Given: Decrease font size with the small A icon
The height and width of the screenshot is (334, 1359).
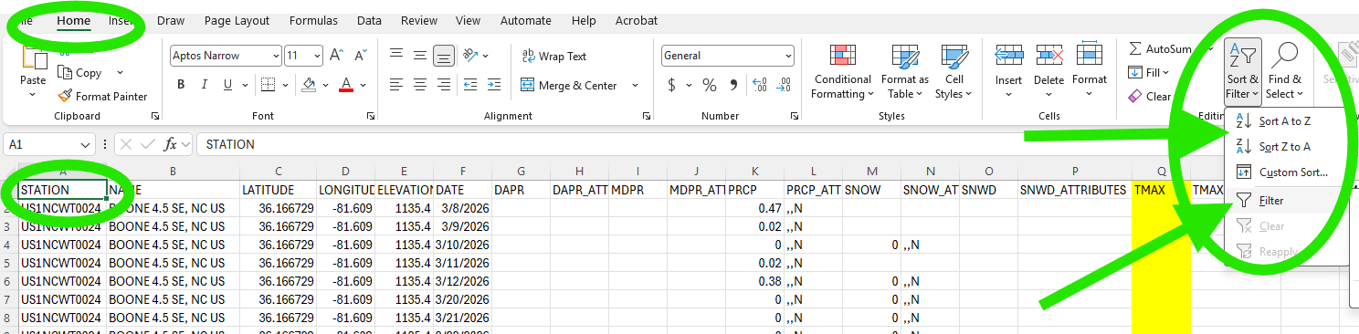Looking at the screenshot, I should (x=361, y=56).
